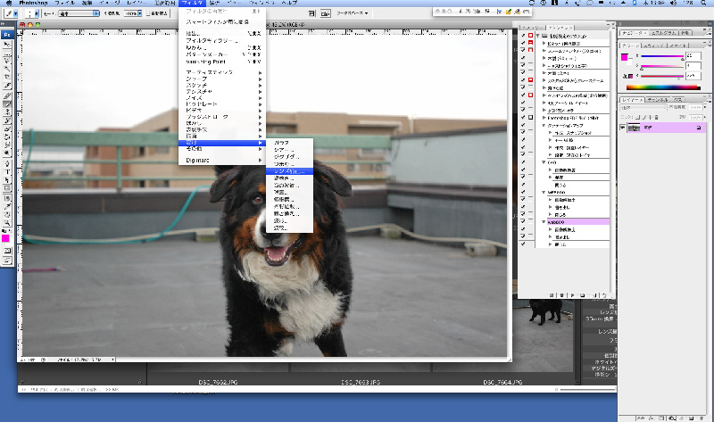Image resolution: width=714 pixels, height=422 pixels.
Task: Select the Zoom tool
Action: tap(7, 223)
